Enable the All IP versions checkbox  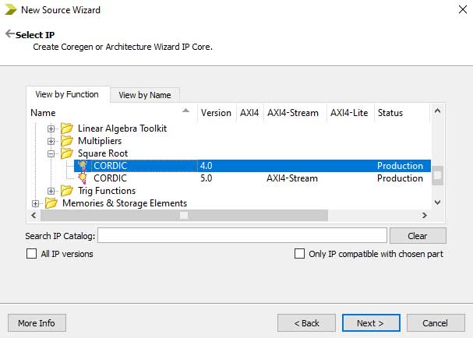coord(32,254)
